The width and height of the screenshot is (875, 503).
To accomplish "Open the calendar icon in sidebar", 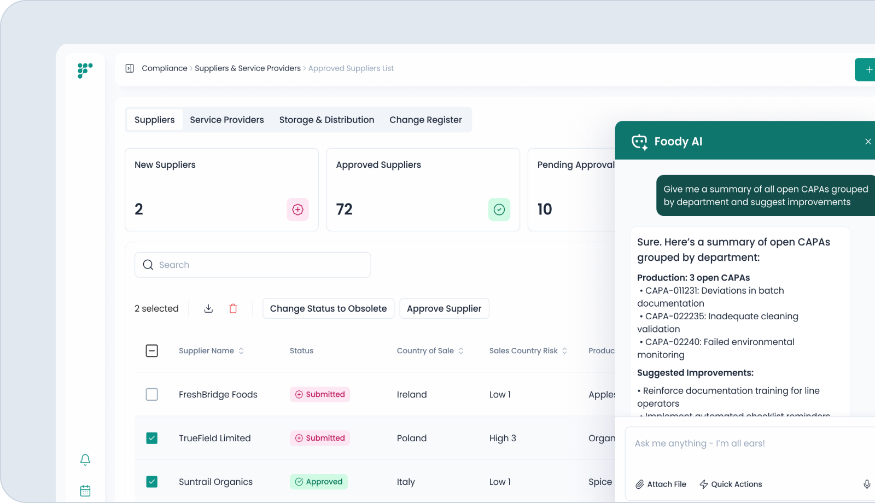I will pyautogui.click(x=85, y=490).
